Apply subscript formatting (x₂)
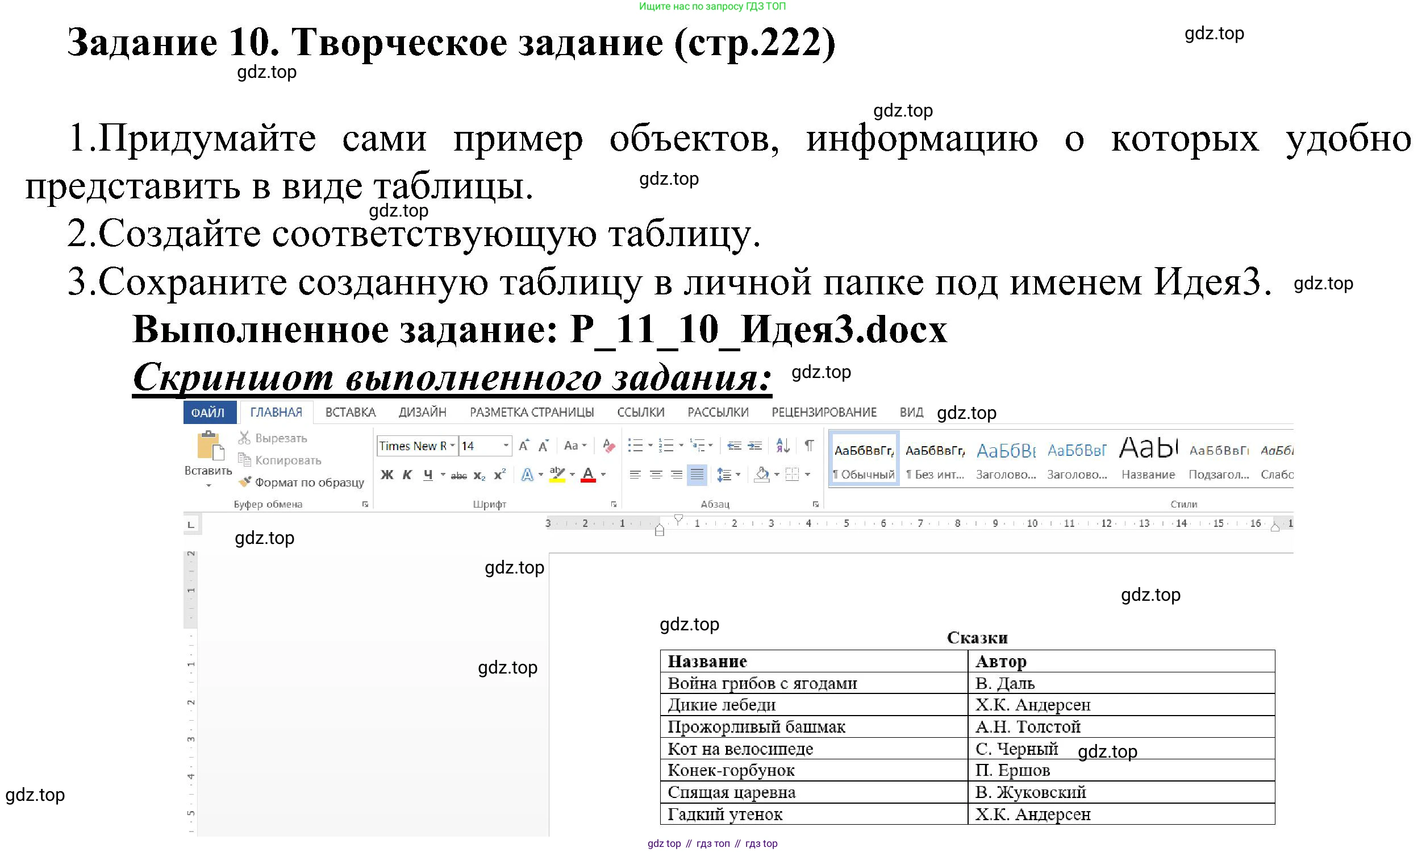Image resolution: width=1426 pixels, height=852 pixels. coord(479,475)
